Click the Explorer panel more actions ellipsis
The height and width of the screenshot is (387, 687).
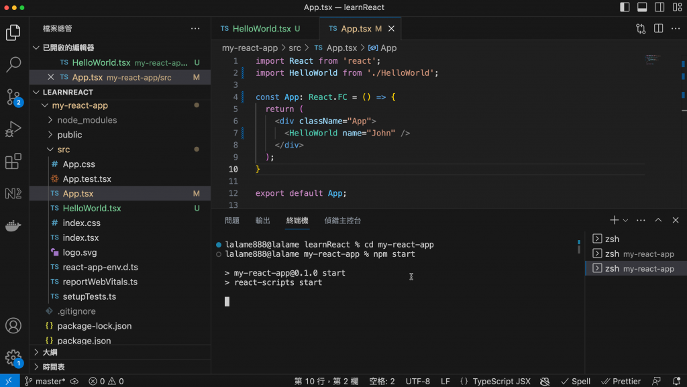point(195,28)
